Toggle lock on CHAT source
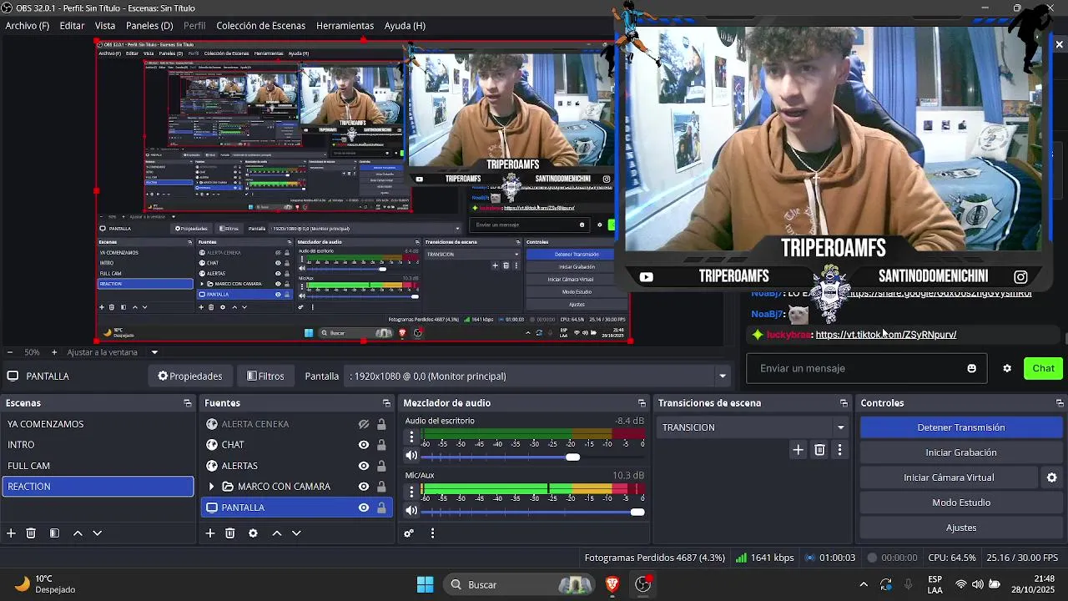1068x601 pixels. click(381, 445)
